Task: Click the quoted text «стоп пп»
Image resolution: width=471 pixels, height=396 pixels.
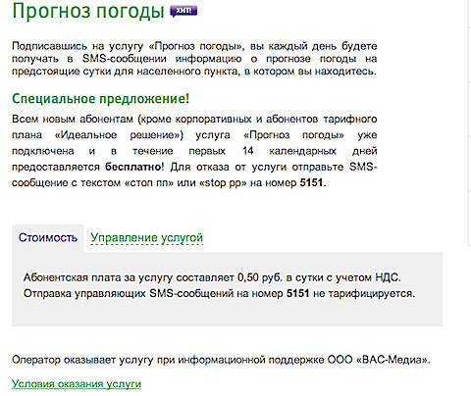Action: (x=149, y=182)
